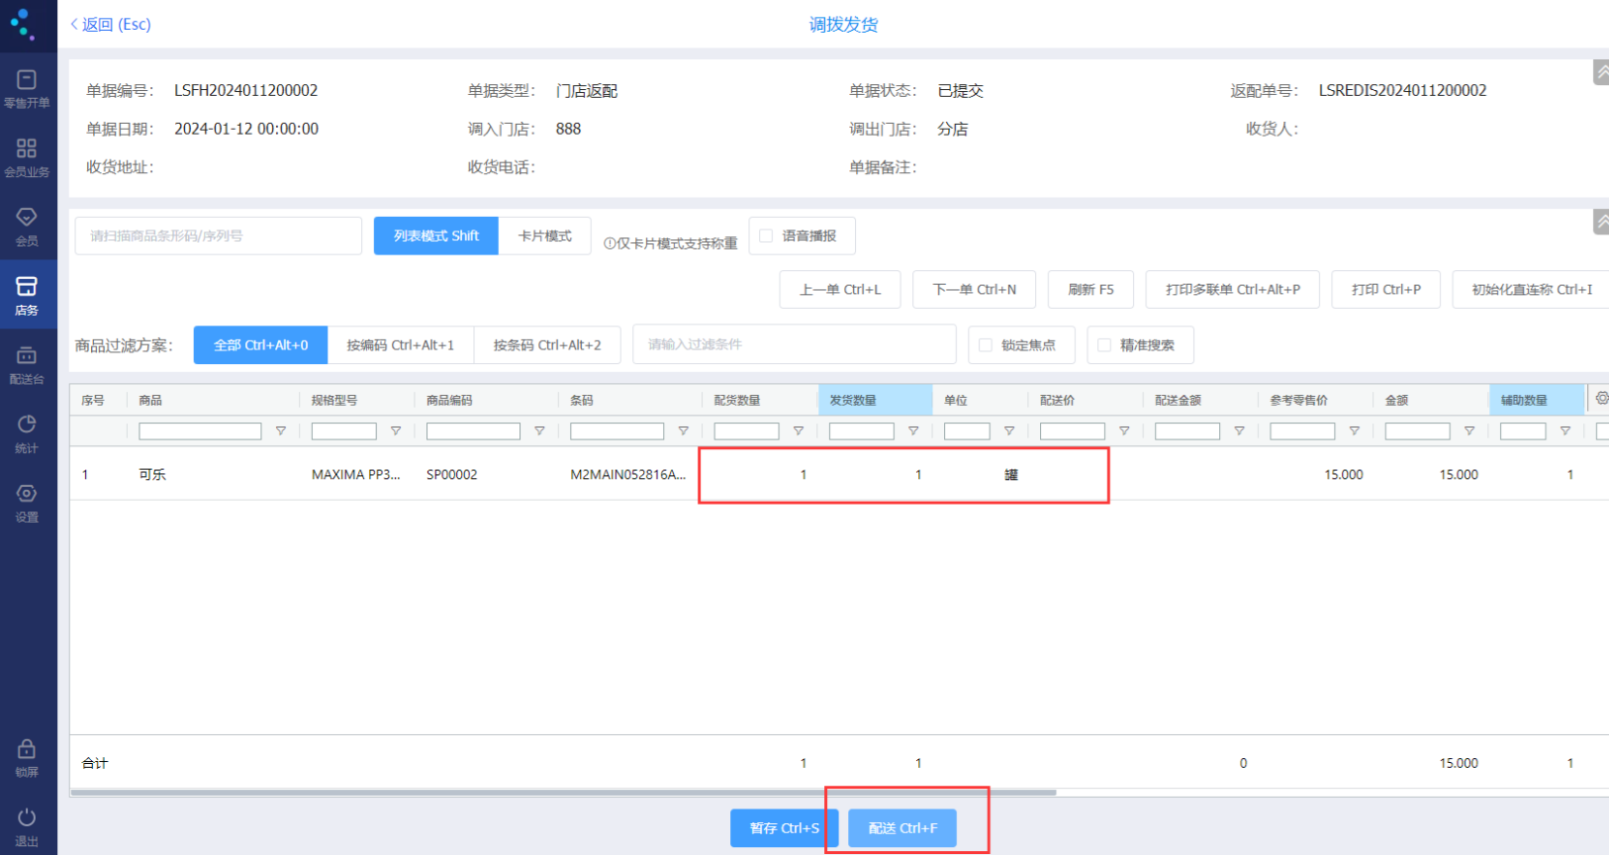Image resolution: width=1609 pixels, height=855 pixels.
Task: Click filter funnel icon for 金额 column
Action: [x=1469, y=431]
